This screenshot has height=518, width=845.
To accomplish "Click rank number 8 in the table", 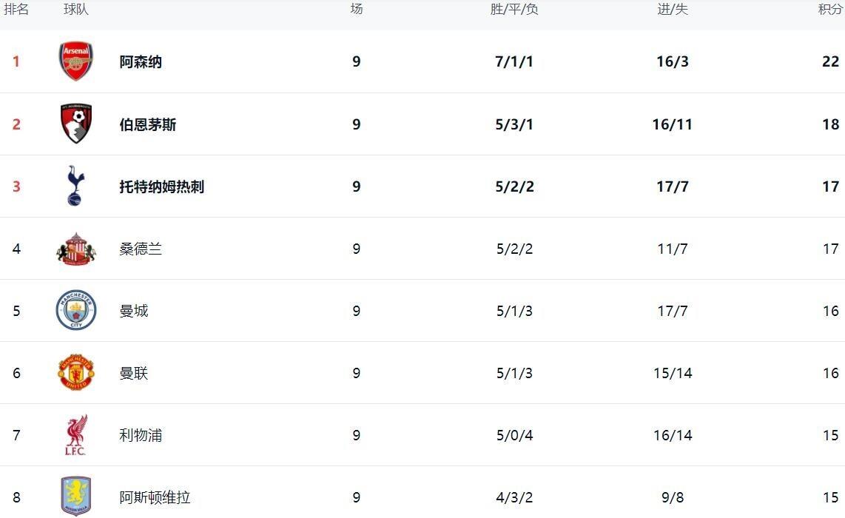I will click(16, 497).
